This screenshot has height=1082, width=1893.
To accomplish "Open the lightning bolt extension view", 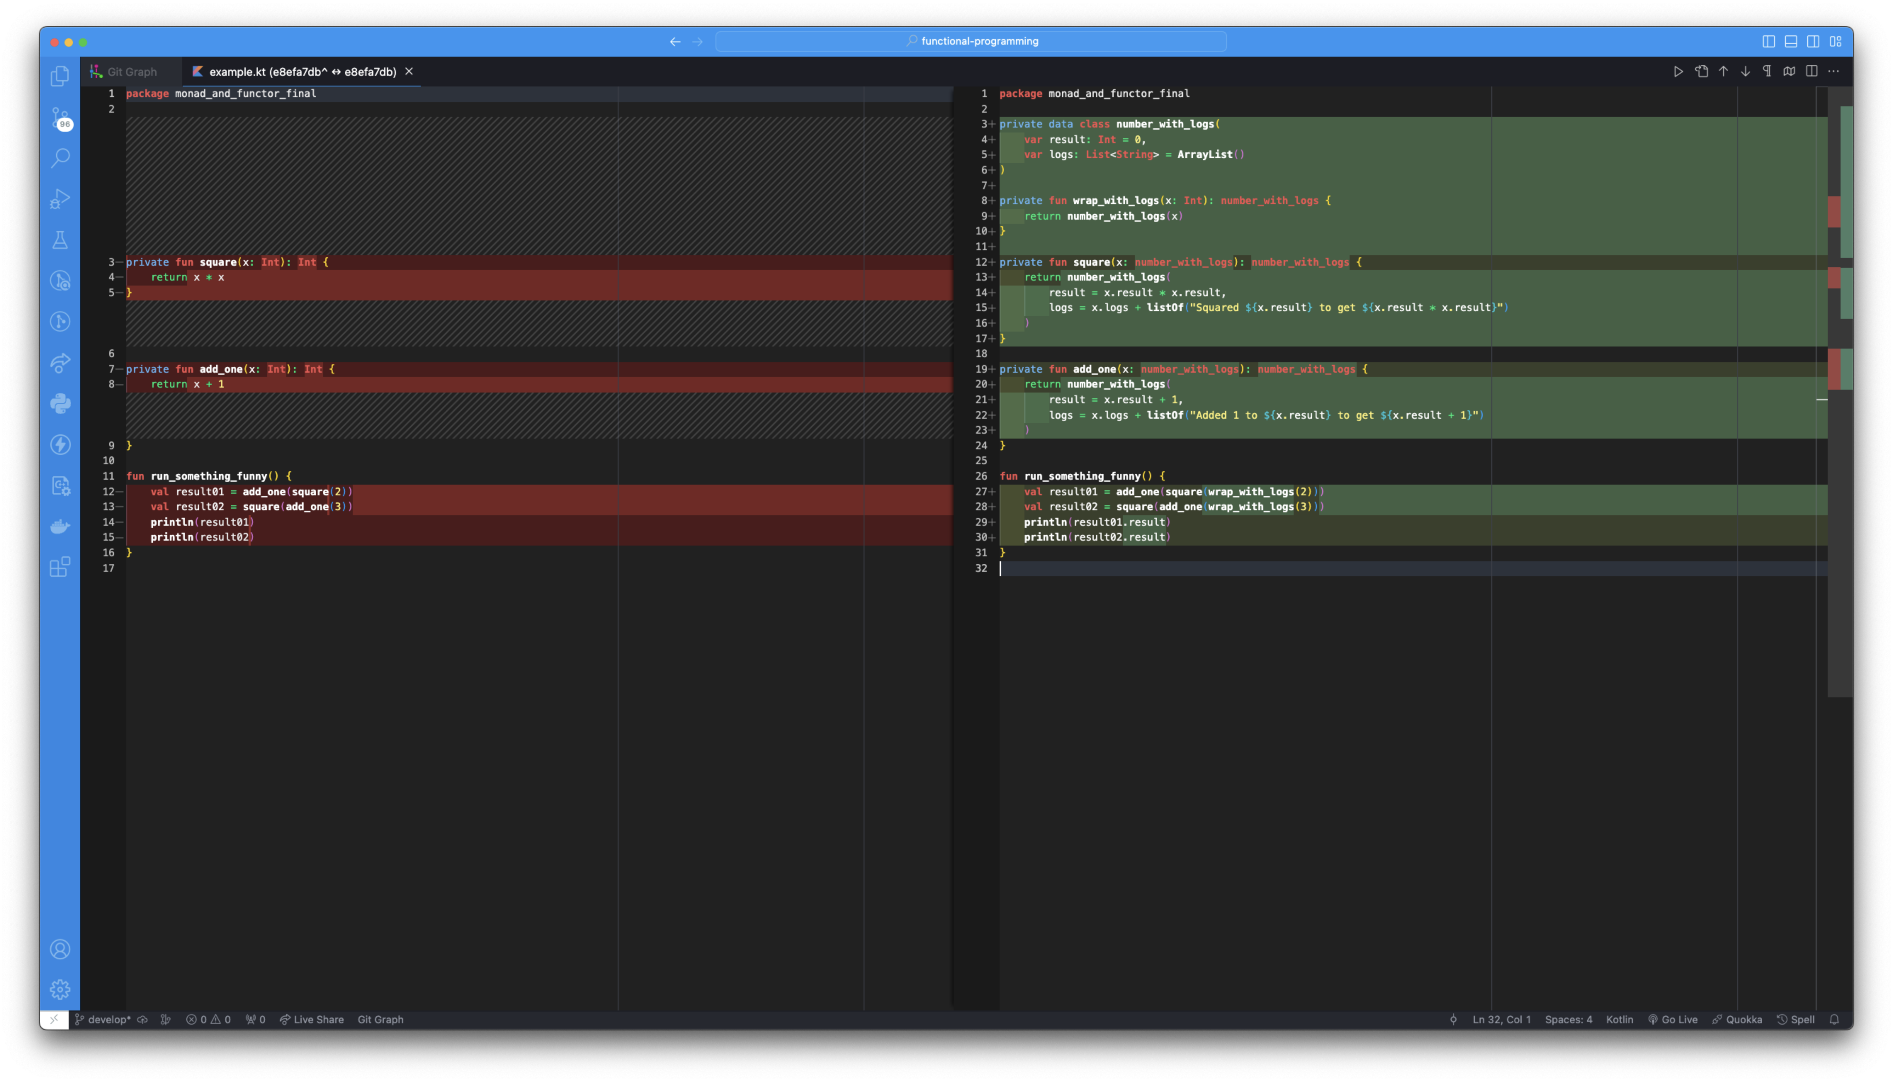I will click(60, 444).
